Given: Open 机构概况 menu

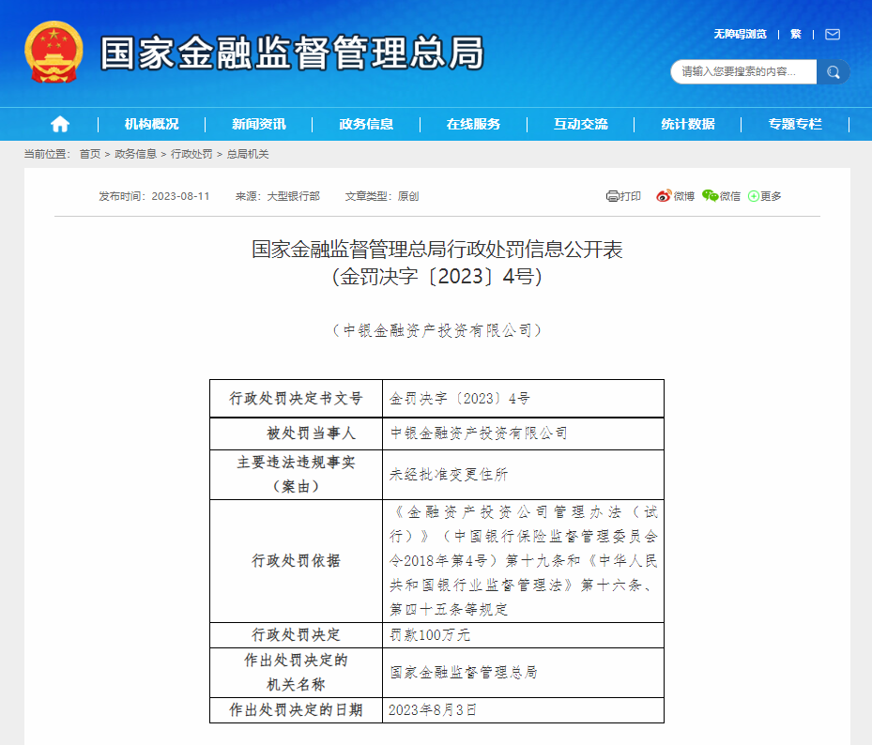Looking at the screenshot, I should tap(151, 124).
